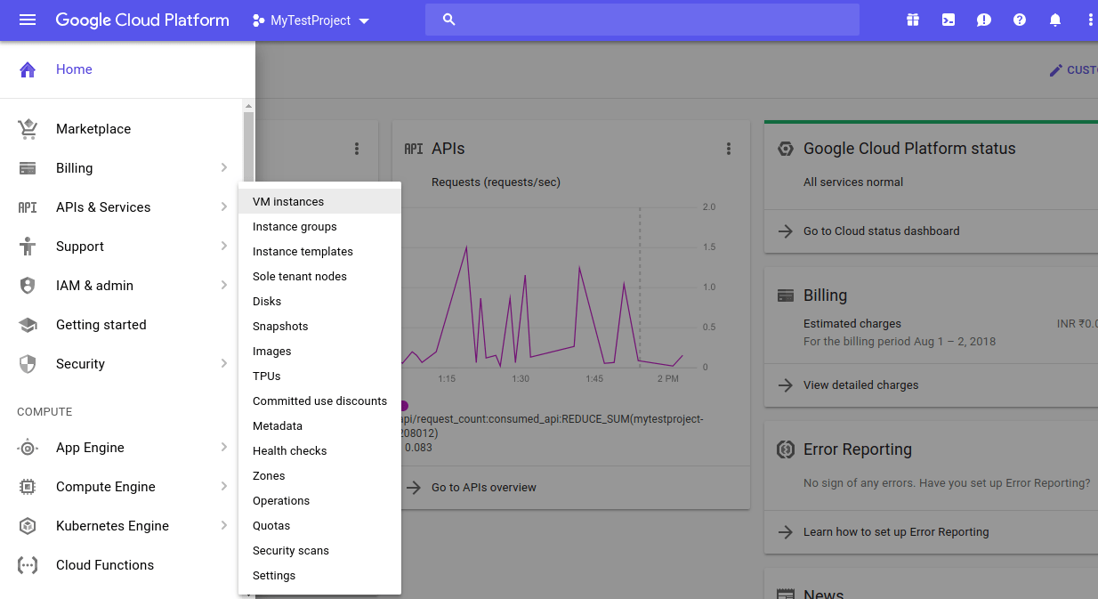The image size is (1098, 599).
Task: Open Snapshots submenu entry
Action: pyautogui.click(x=319, y=327)
